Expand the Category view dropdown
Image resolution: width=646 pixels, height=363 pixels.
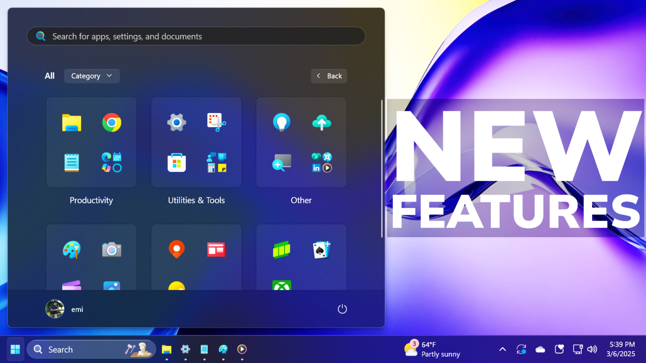click(92, 76)
